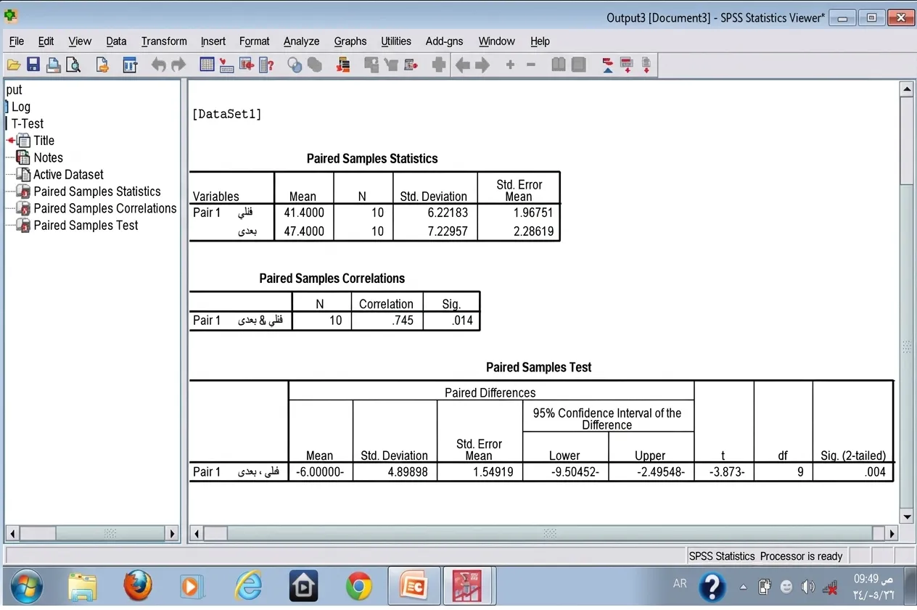Select Notes in the outline pane
The height and width of the screenshot is (610, 917).
pyautogui.click(x=48, y=157)
